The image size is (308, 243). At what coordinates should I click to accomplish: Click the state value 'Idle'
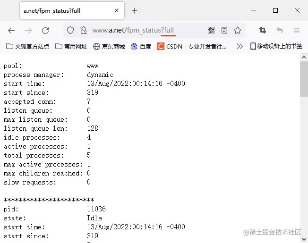click(94, 218)
